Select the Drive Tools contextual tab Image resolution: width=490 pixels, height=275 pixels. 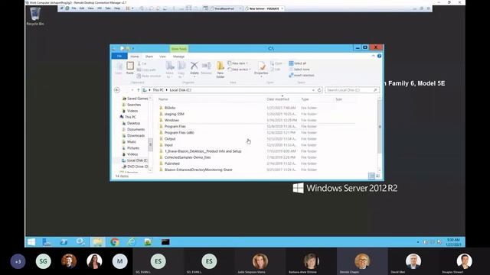[178, 49]
